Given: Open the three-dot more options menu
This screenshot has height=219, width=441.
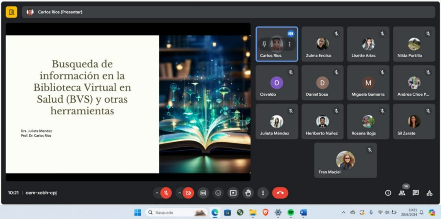Looking at the screenshot, I should pos(263,193).
